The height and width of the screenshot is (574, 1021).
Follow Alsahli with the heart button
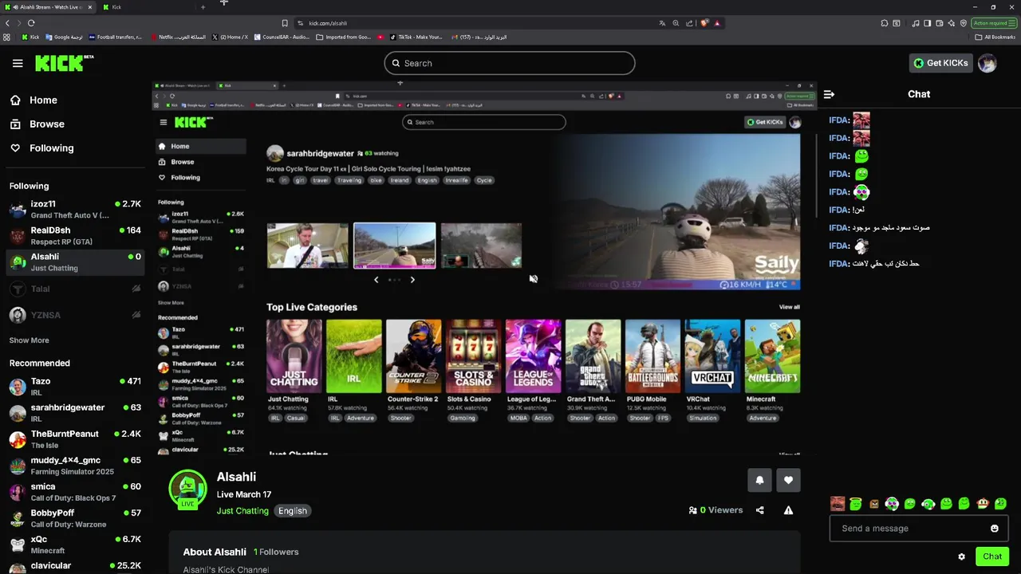(788, 480)
